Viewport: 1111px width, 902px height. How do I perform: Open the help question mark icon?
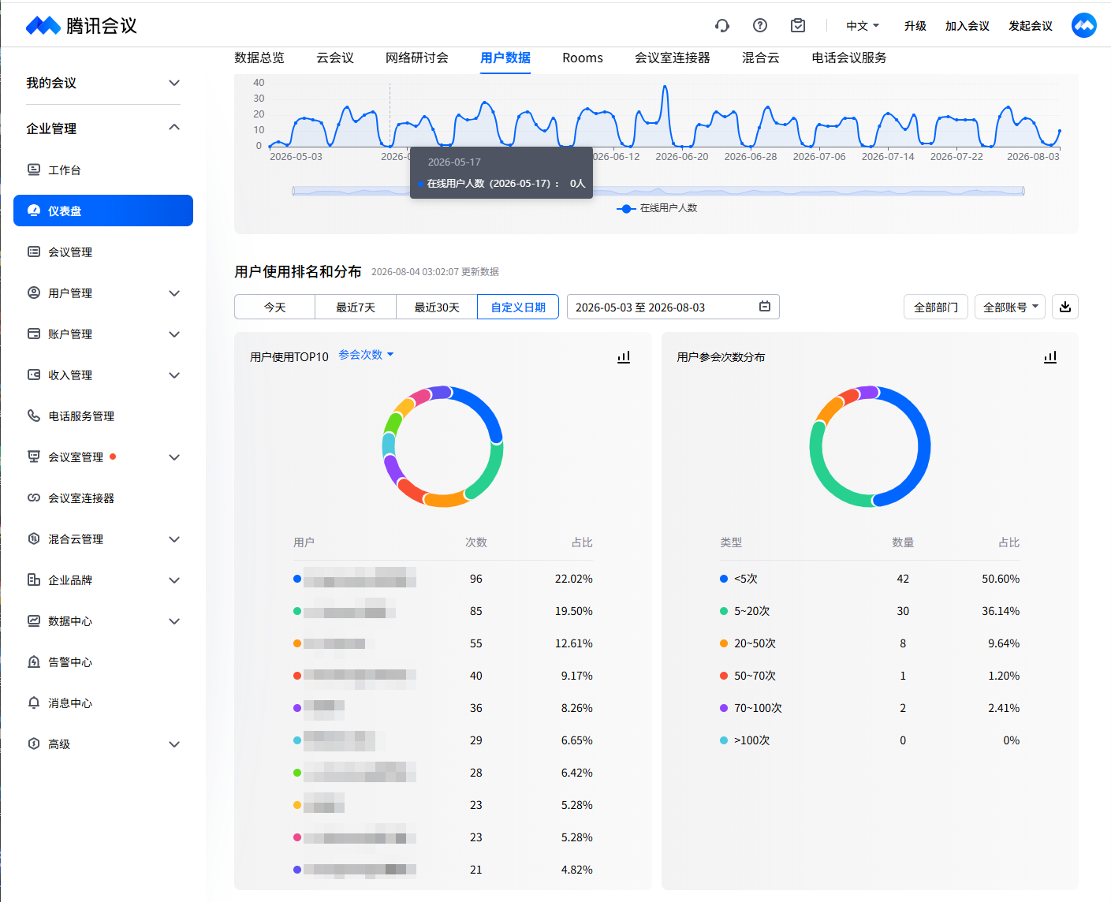[760, 25]
